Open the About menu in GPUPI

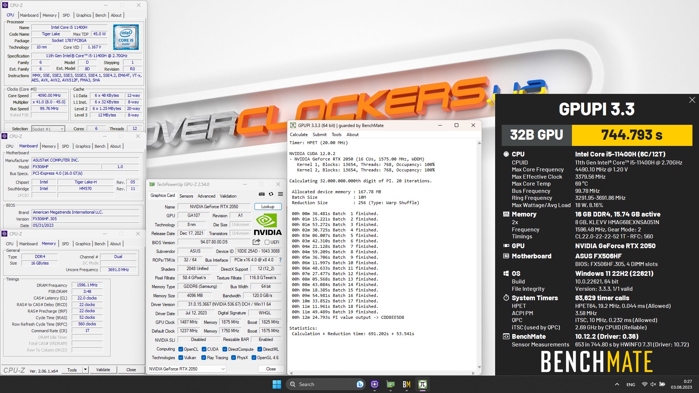click(x=352, y=135)
